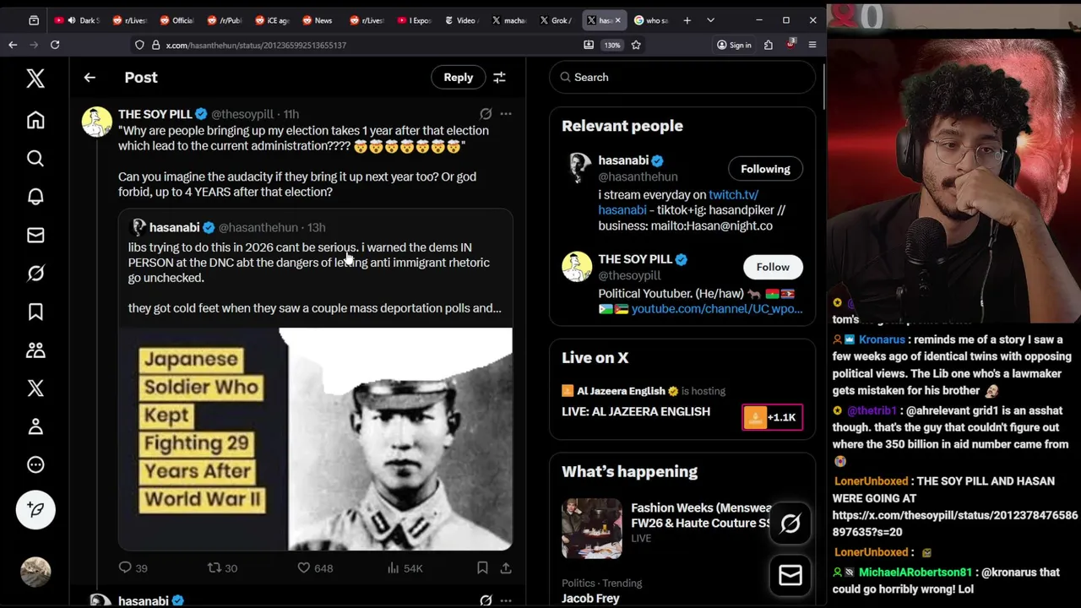
Task: Open Messages envelope icon in sidebar
Action: pyautogui.click(x=35, y=236)
